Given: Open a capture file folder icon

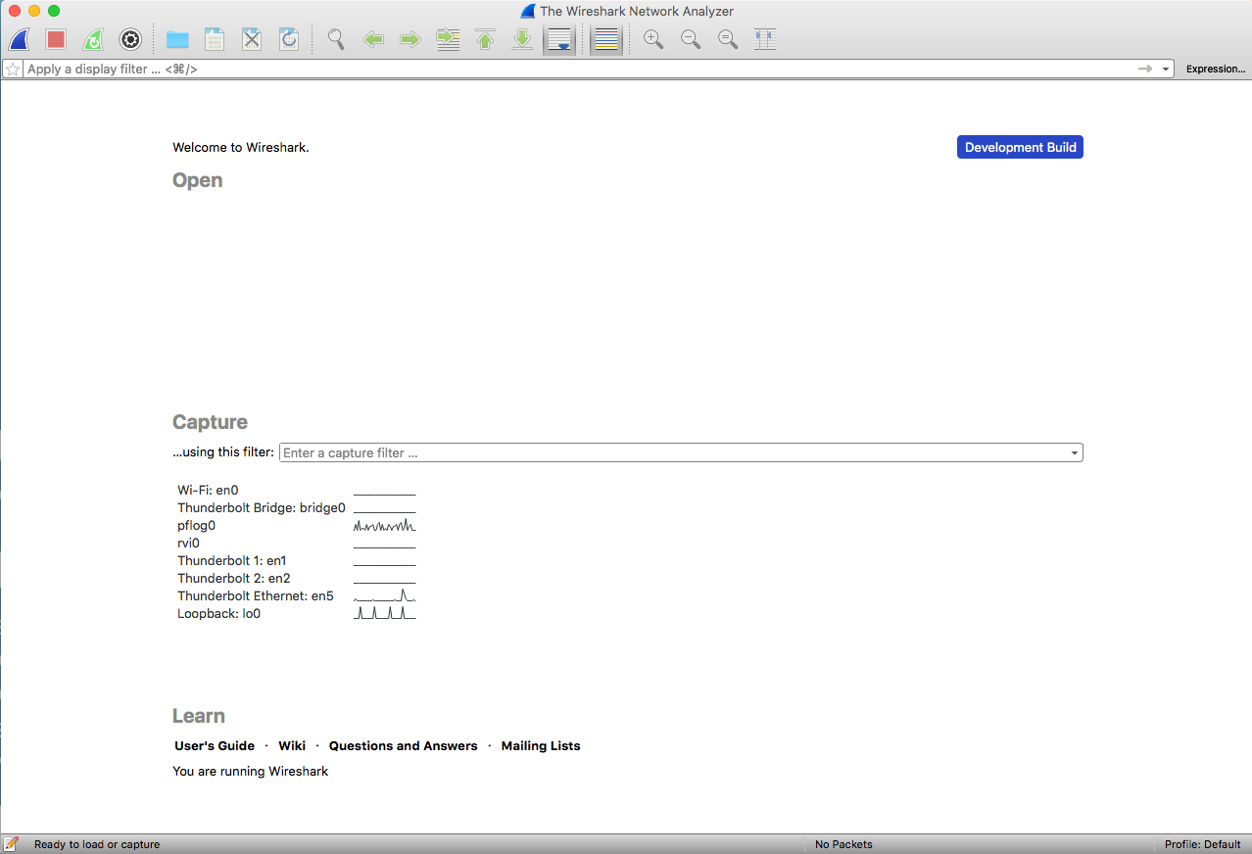Looking at the screenshot, I should click(177, 39).
